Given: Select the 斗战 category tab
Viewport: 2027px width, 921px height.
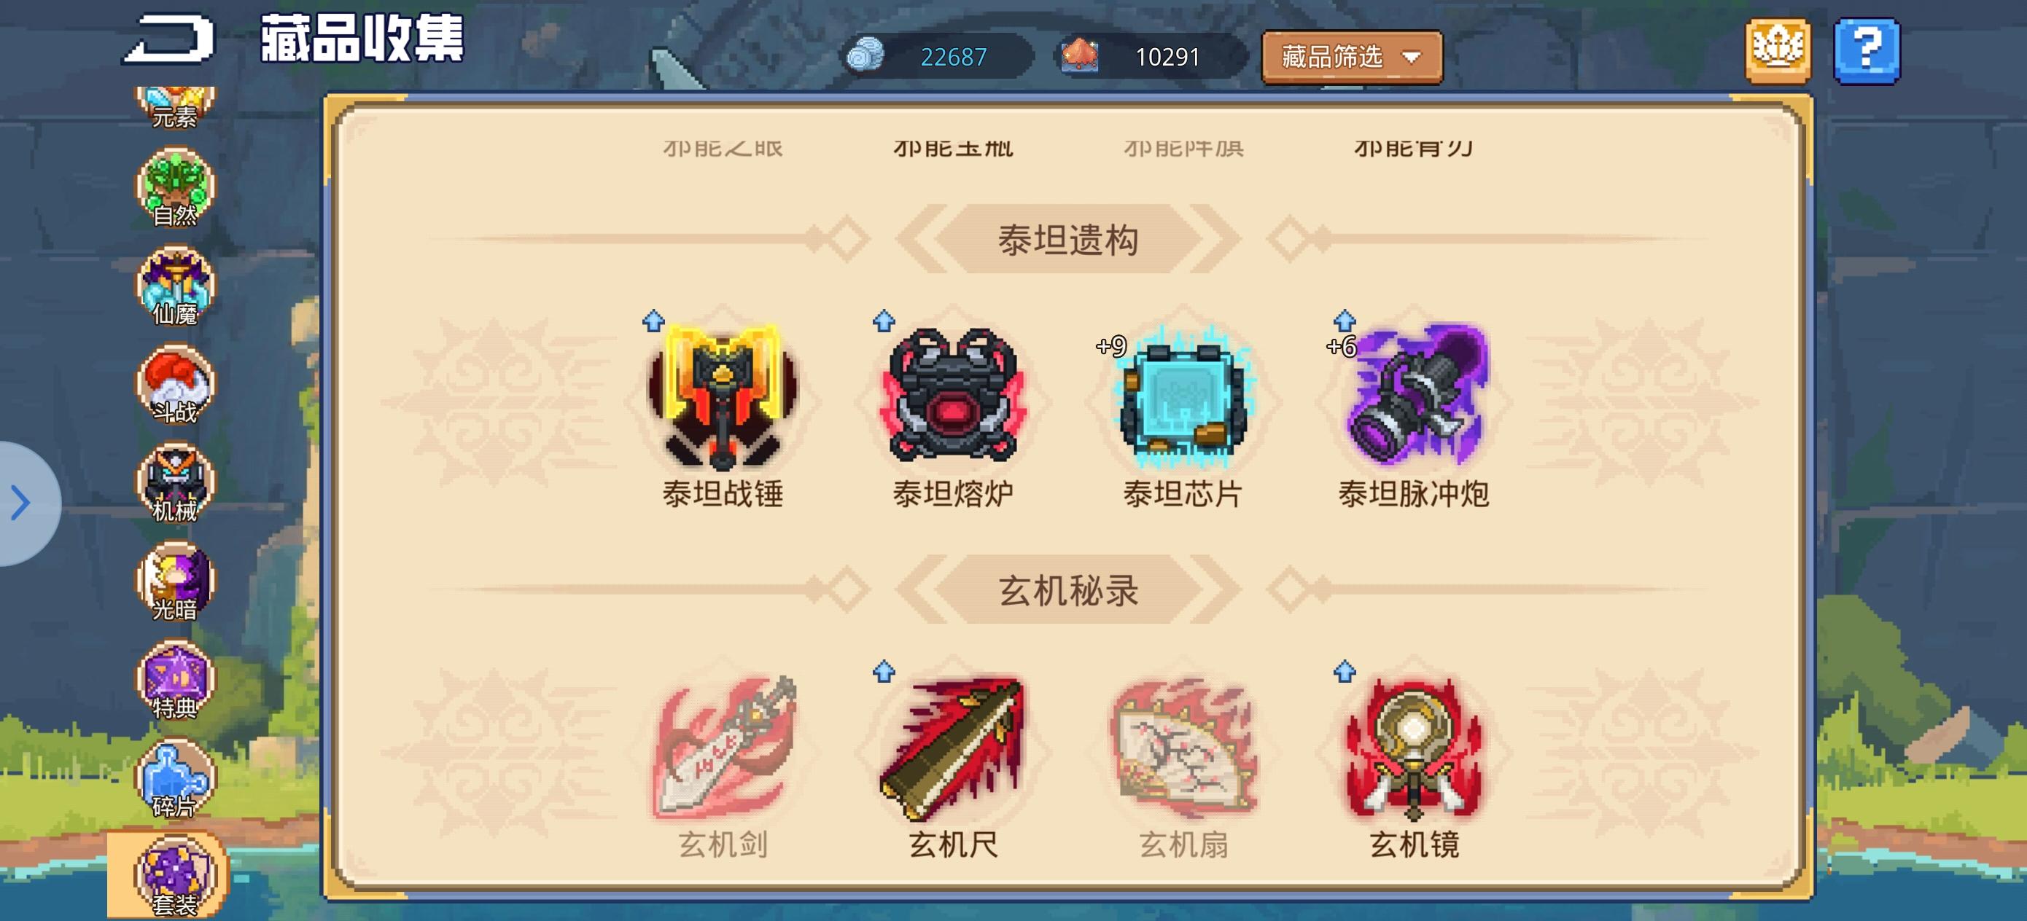Looking at the screenshot, I should click(176, 385).
